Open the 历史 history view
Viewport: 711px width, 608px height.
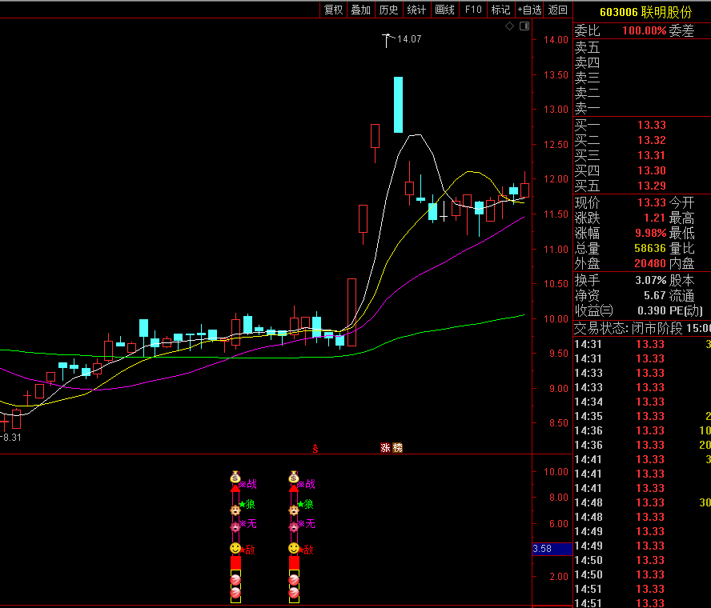point(388,10)
